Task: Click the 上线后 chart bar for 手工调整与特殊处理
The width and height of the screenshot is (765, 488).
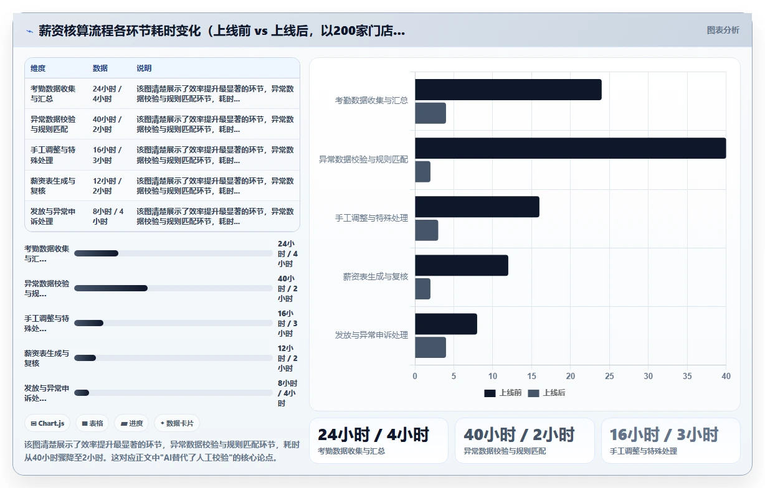Action: pos(427,230)
